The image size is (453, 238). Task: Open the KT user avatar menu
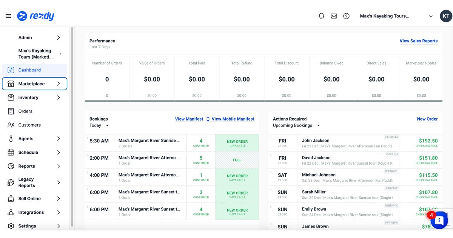[x=445, y=16]
